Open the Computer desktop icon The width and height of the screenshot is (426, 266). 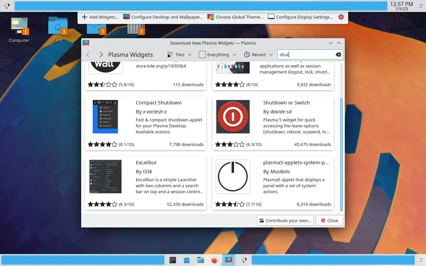pos(19,30)
